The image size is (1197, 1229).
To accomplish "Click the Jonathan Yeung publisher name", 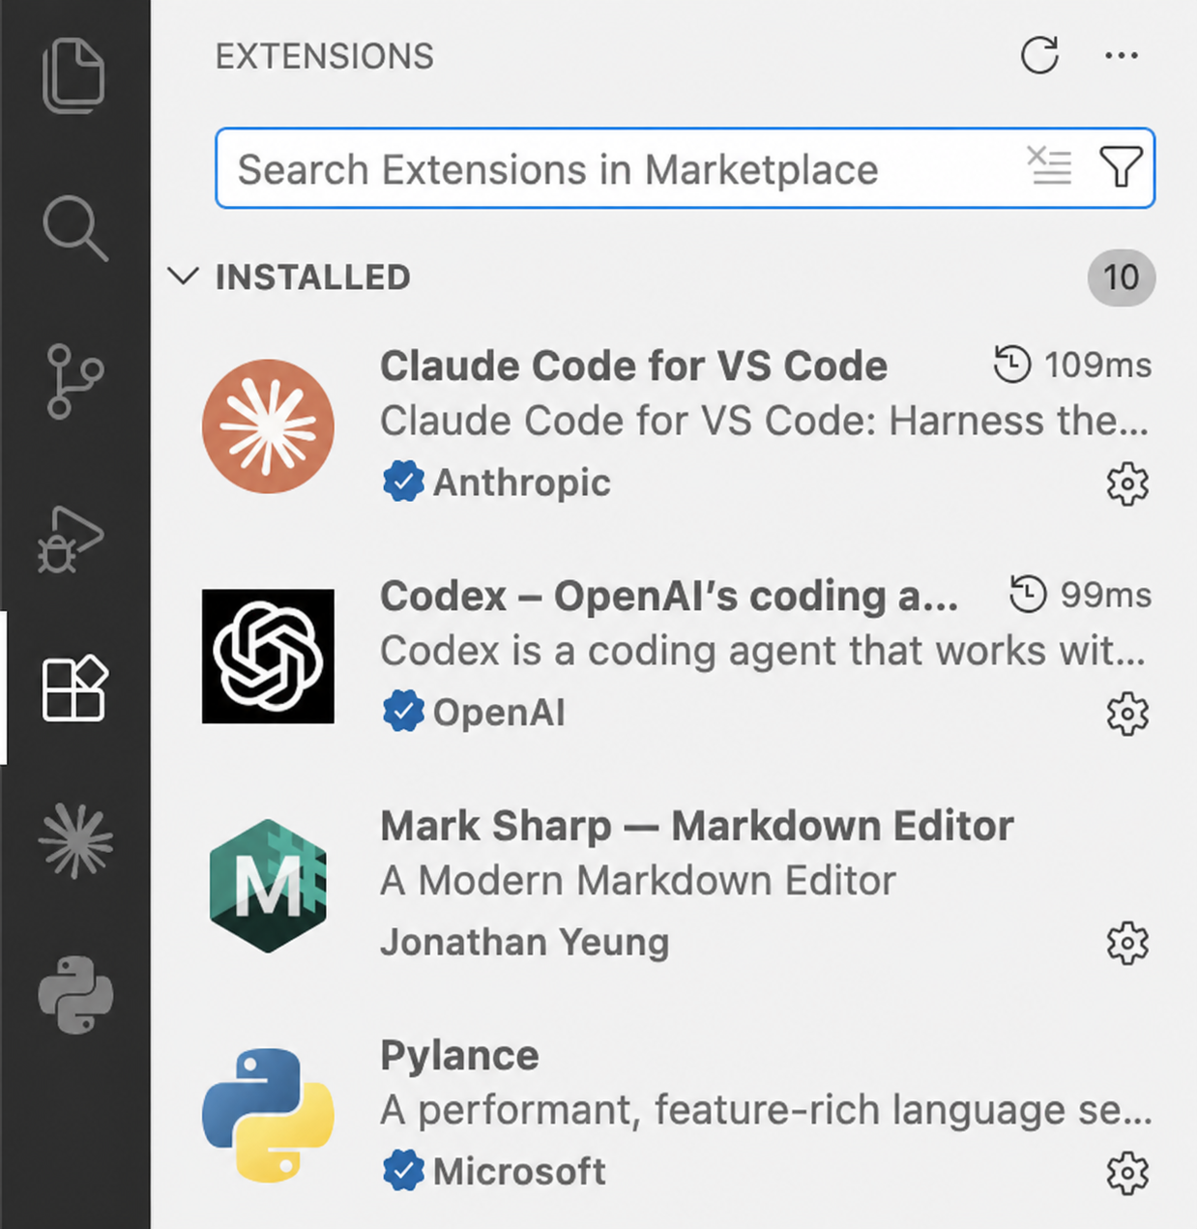I will (x=524, y=942).
